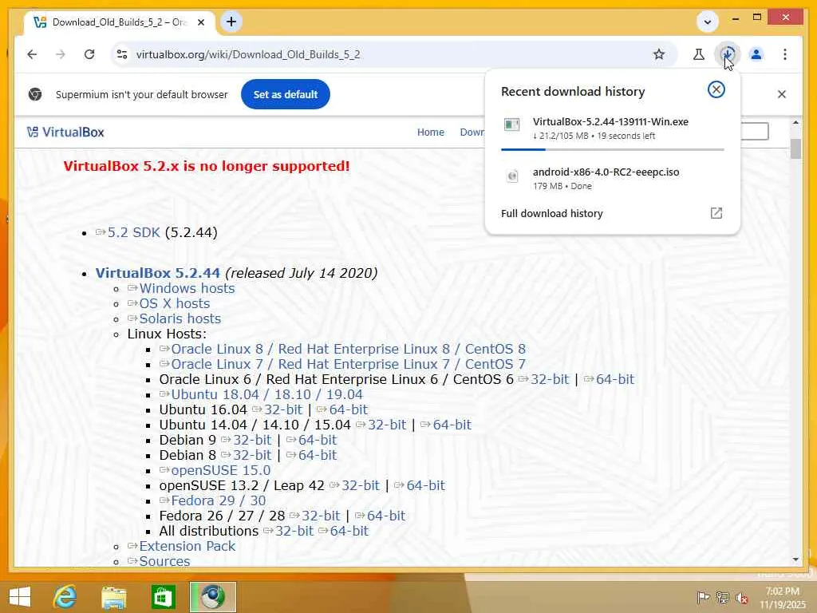
Task: Open the experiments flask icon
Action: point(699,54)
